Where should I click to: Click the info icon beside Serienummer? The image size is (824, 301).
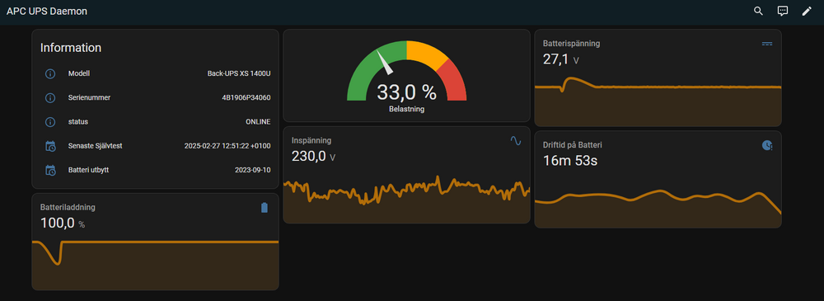coord(50,98)
